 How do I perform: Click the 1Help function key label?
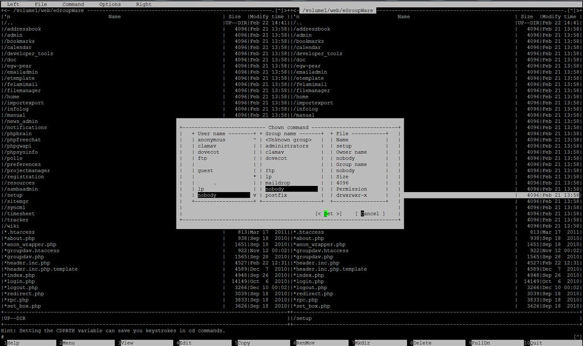tap(13, 343)
